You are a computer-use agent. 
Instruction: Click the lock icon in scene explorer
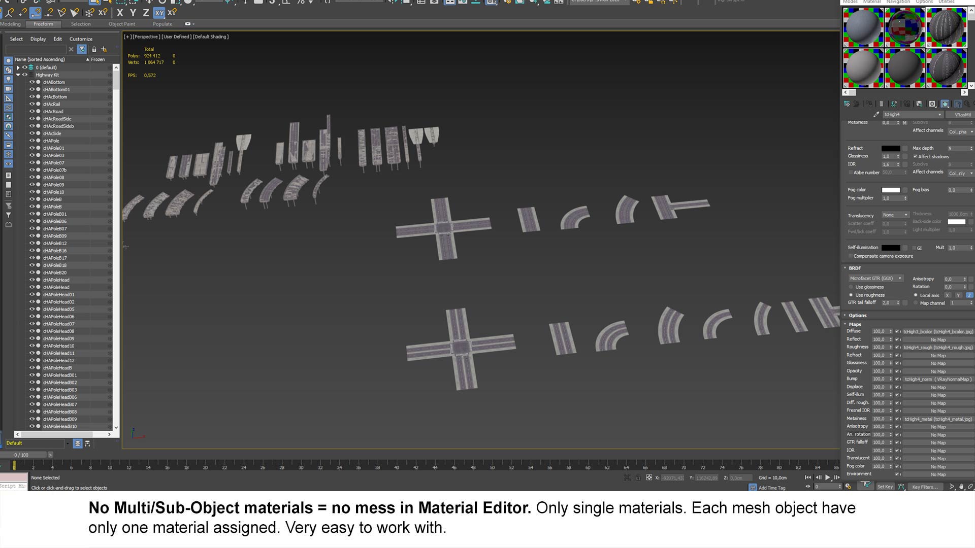click(x=94, y=49)
